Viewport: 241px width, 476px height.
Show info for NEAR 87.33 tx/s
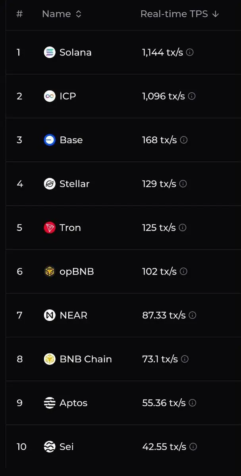[x=193, y=315]
